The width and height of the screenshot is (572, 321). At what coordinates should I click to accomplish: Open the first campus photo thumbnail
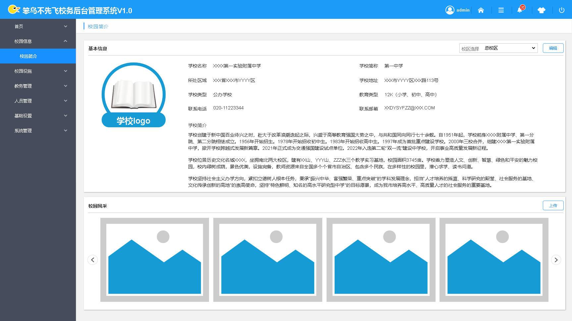click(155, 260)
